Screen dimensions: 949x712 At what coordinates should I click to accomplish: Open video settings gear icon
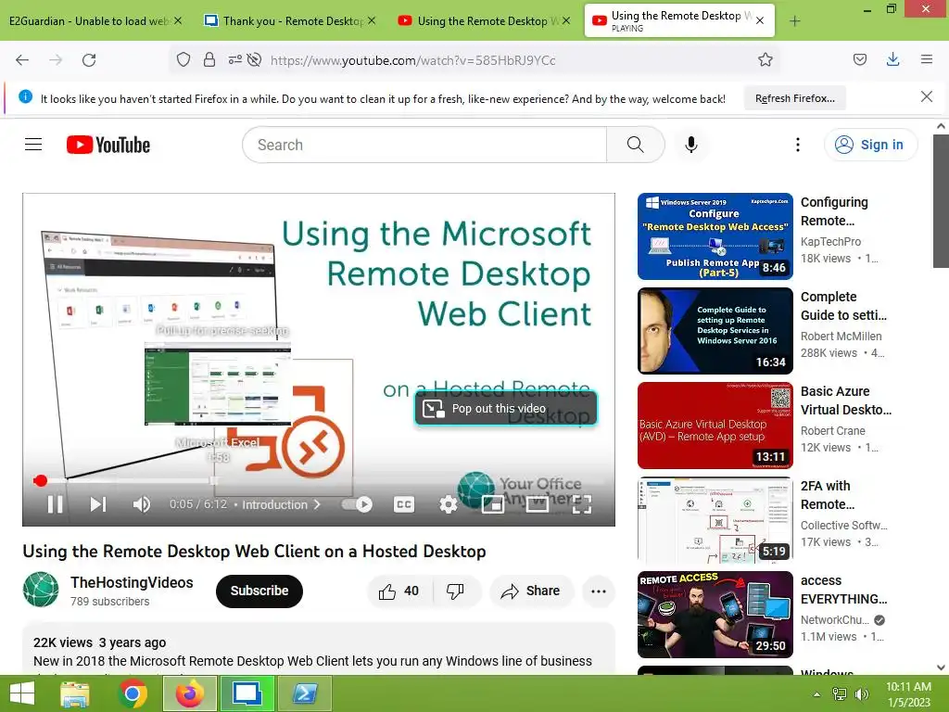448,504
